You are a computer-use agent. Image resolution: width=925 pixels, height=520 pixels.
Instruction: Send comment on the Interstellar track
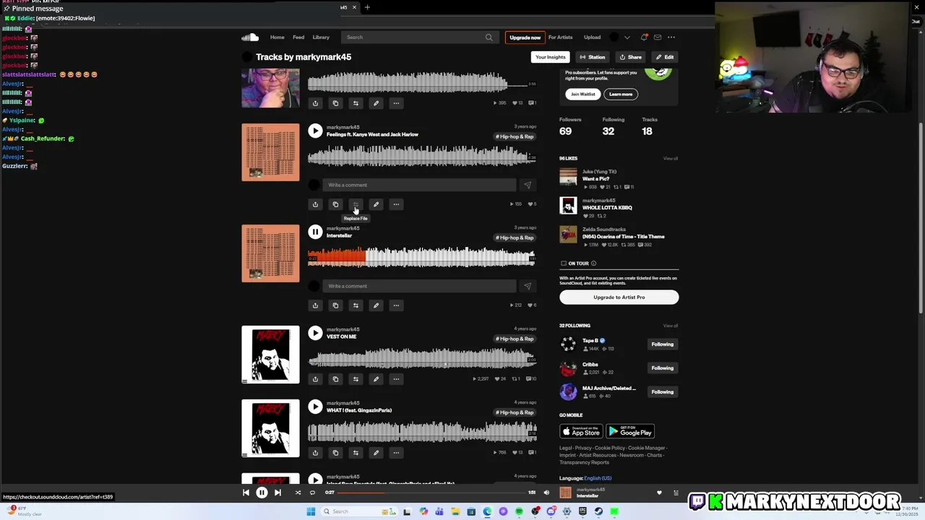pos(528,286)
